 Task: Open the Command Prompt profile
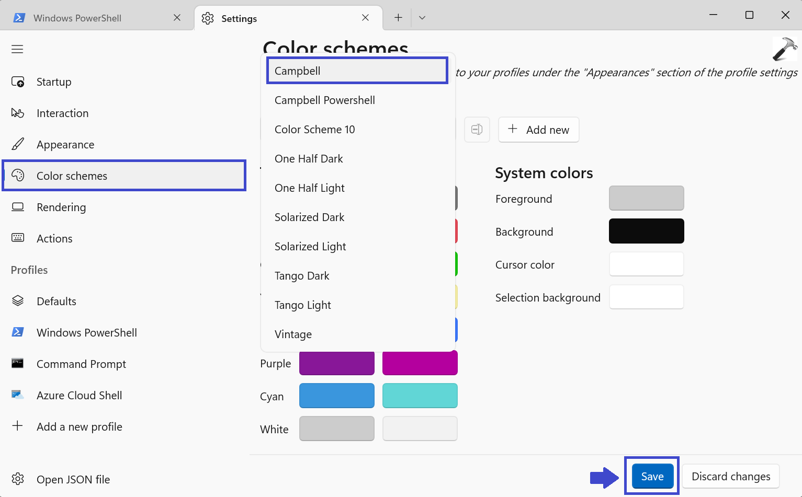[81, 364]
